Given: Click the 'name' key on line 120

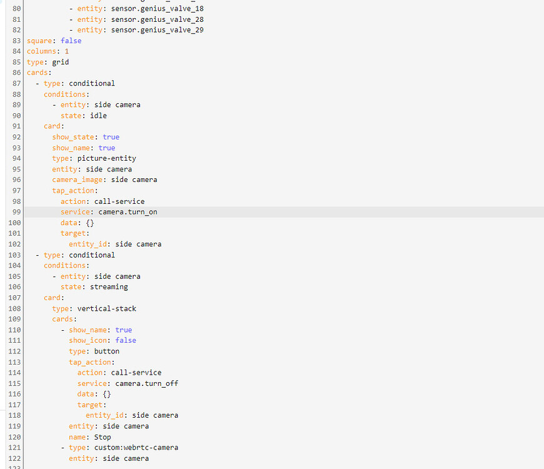Looking at the screenshot, I should tap(77, 437).
